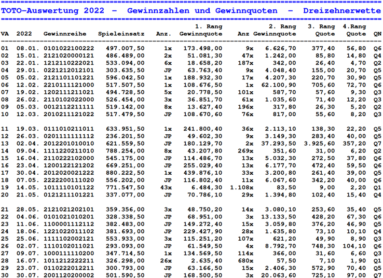Select Gewinnreihe '2210111121000'
The height and width of the screenshot is (278, 383).
click(69, 85)
